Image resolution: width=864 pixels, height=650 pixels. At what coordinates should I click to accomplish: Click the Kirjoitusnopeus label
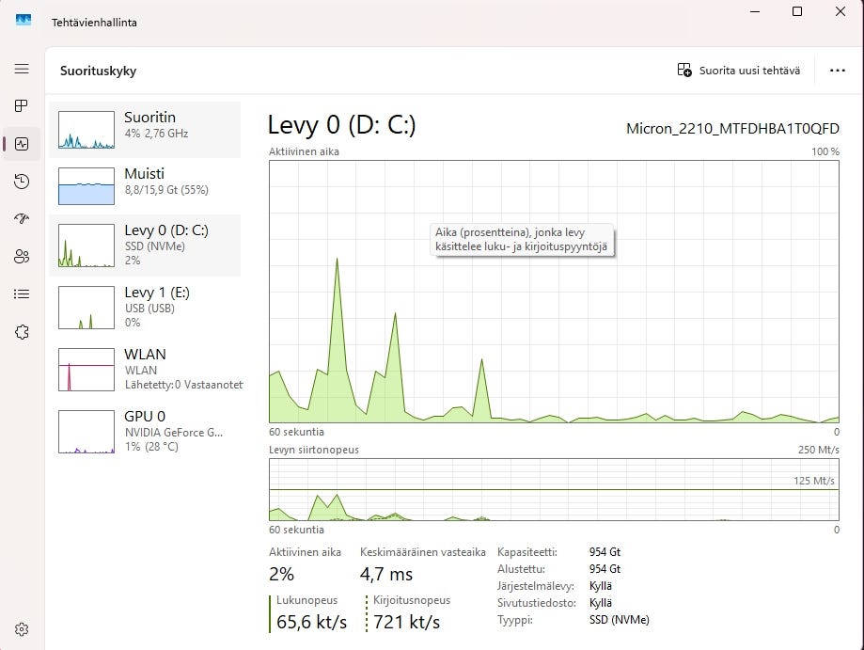(412, 600)
